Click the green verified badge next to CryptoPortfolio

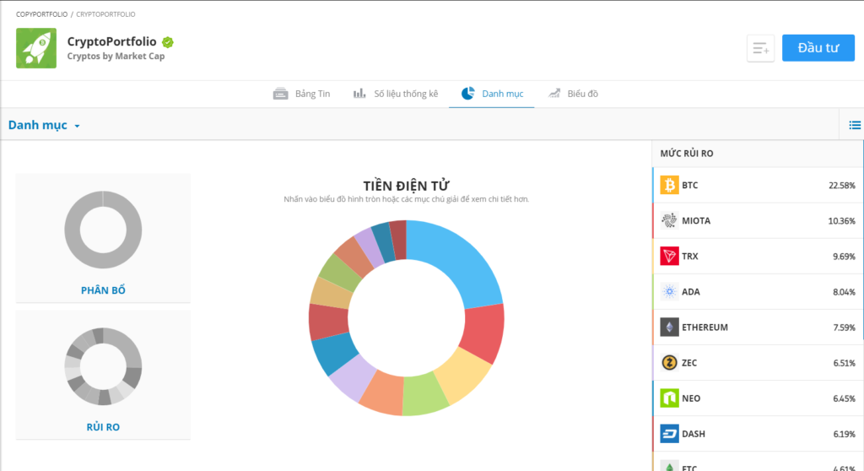click(168, 42)
